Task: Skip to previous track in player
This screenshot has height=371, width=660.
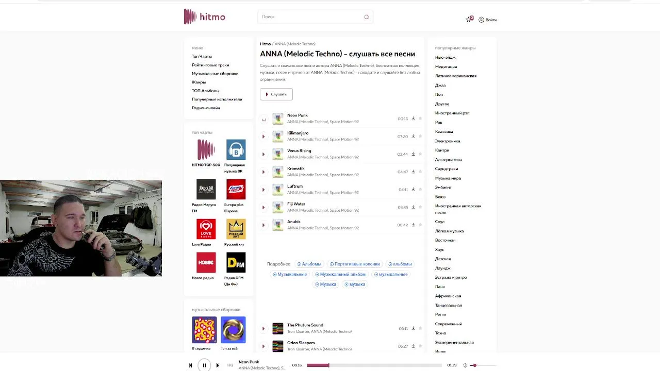Action: pos(190,365)
